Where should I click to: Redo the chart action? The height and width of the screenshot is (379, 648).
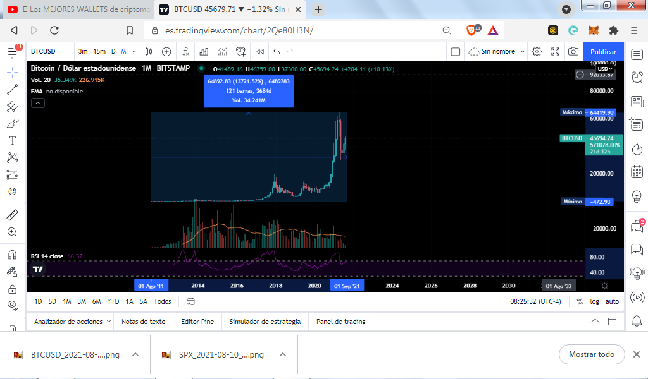[290, 52]
